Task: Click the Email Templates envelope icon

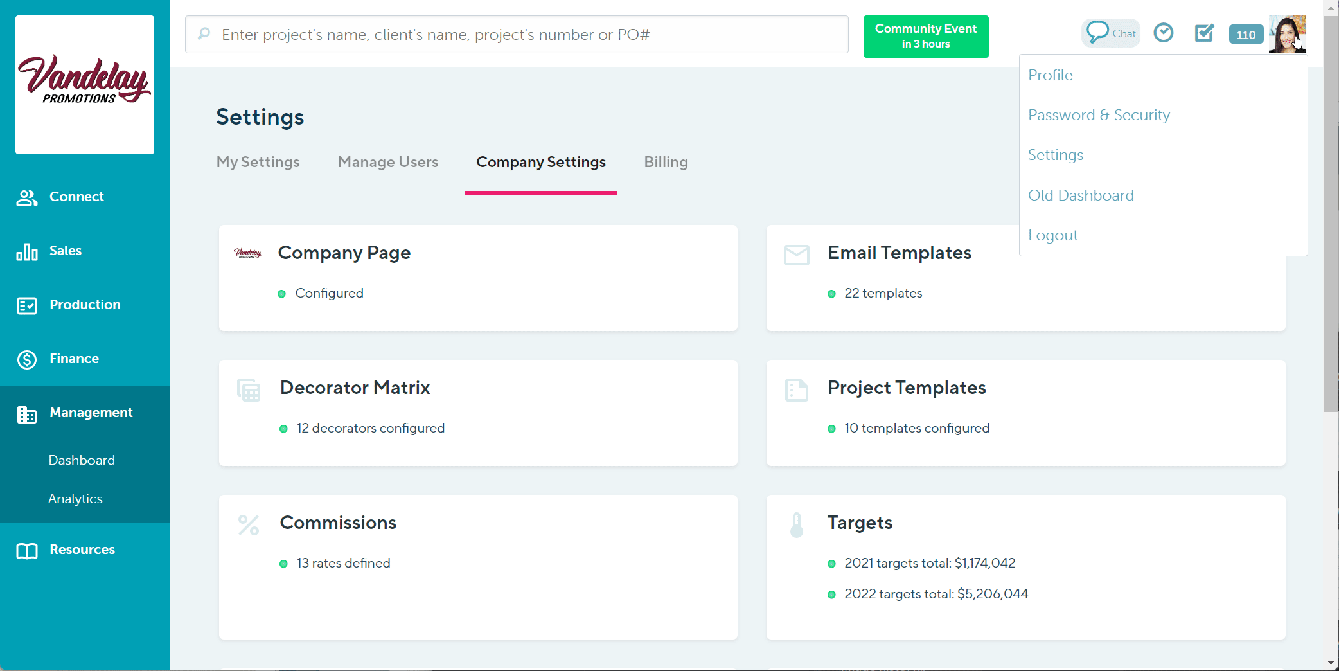Action: coord(797,255)
